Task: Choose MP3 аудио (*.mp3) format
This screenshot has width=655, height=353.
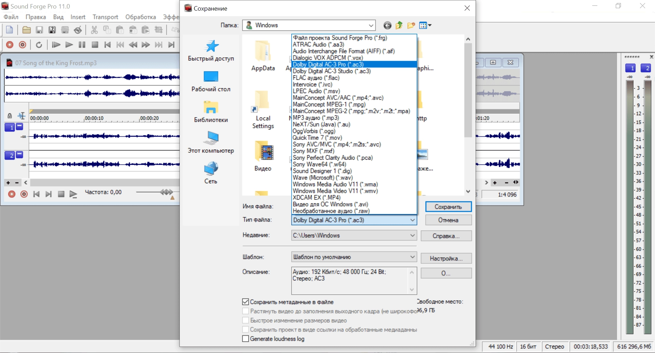Action: tap(354, 118)
